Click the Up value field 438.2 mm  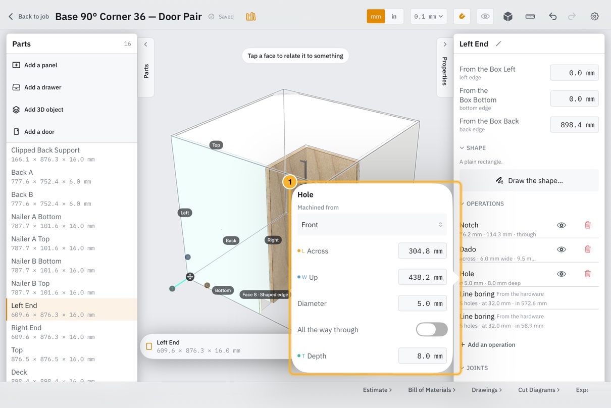(x=423, y=277)
